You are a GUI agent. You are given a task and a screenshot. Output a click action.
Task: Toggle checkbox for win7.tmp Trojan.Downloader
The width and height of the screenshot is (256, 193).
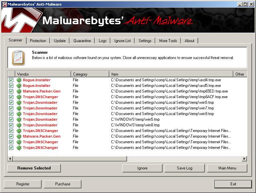point(11,108)
